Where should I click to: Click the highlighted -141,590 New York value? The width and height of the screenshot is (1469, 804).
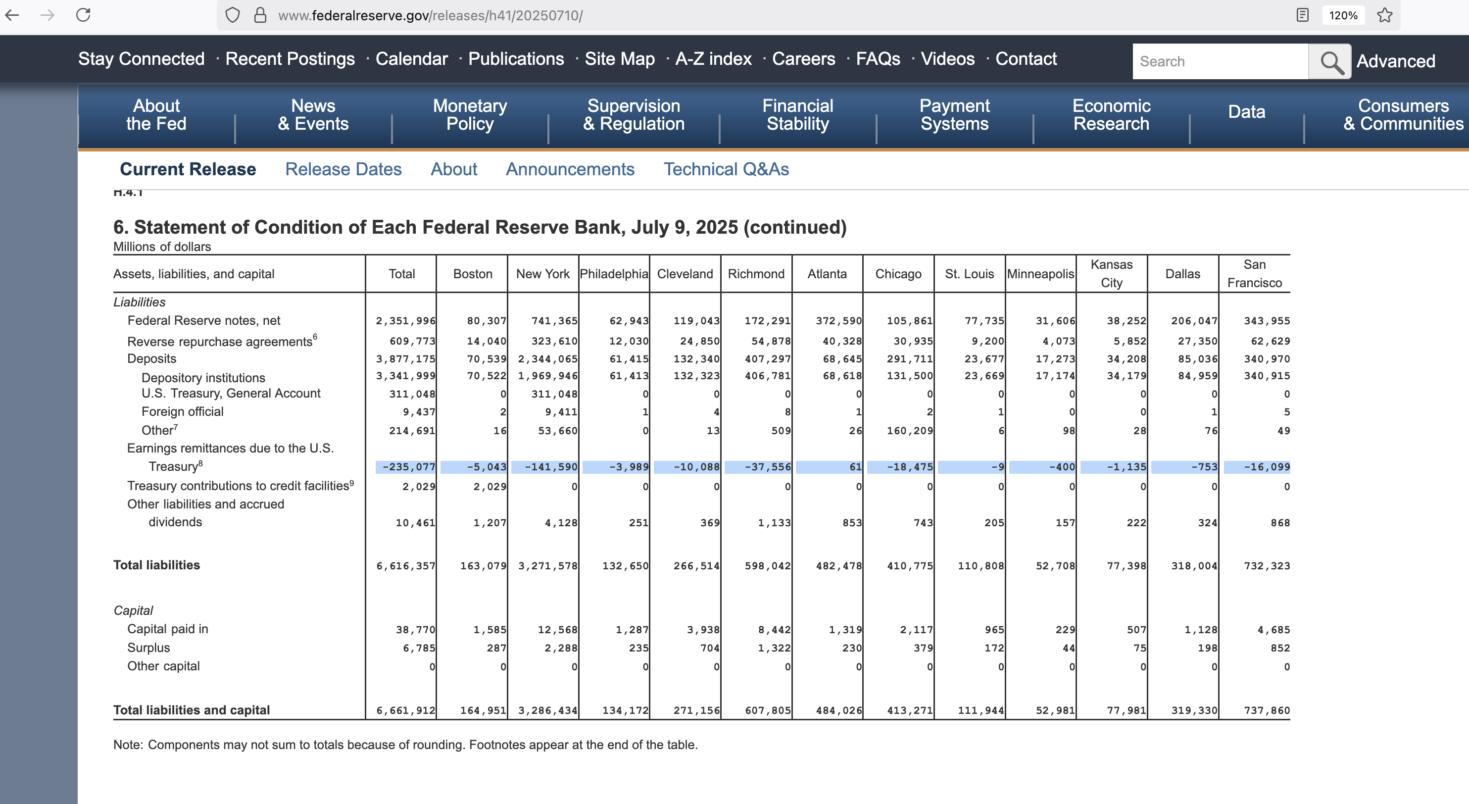pyautogui.click(x=550, y=467)
